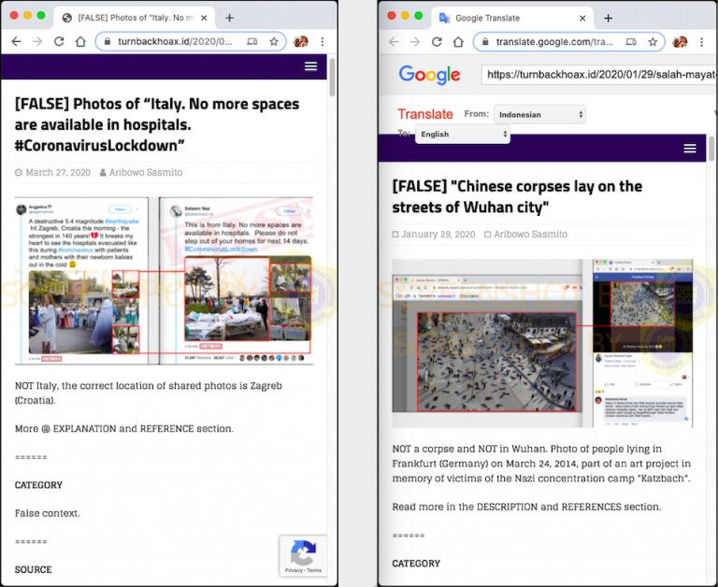Image resolution: width=718 pixels, height=587 pixels.
Task: Click author Aribowo Sasmito on Wuhan article
Action: click(531, 235)
